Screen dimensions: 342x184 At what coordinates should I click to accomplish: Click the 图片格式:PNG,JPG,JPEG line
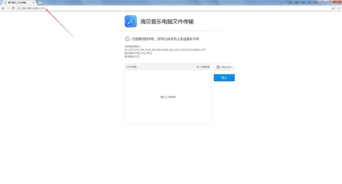point(138,53)
